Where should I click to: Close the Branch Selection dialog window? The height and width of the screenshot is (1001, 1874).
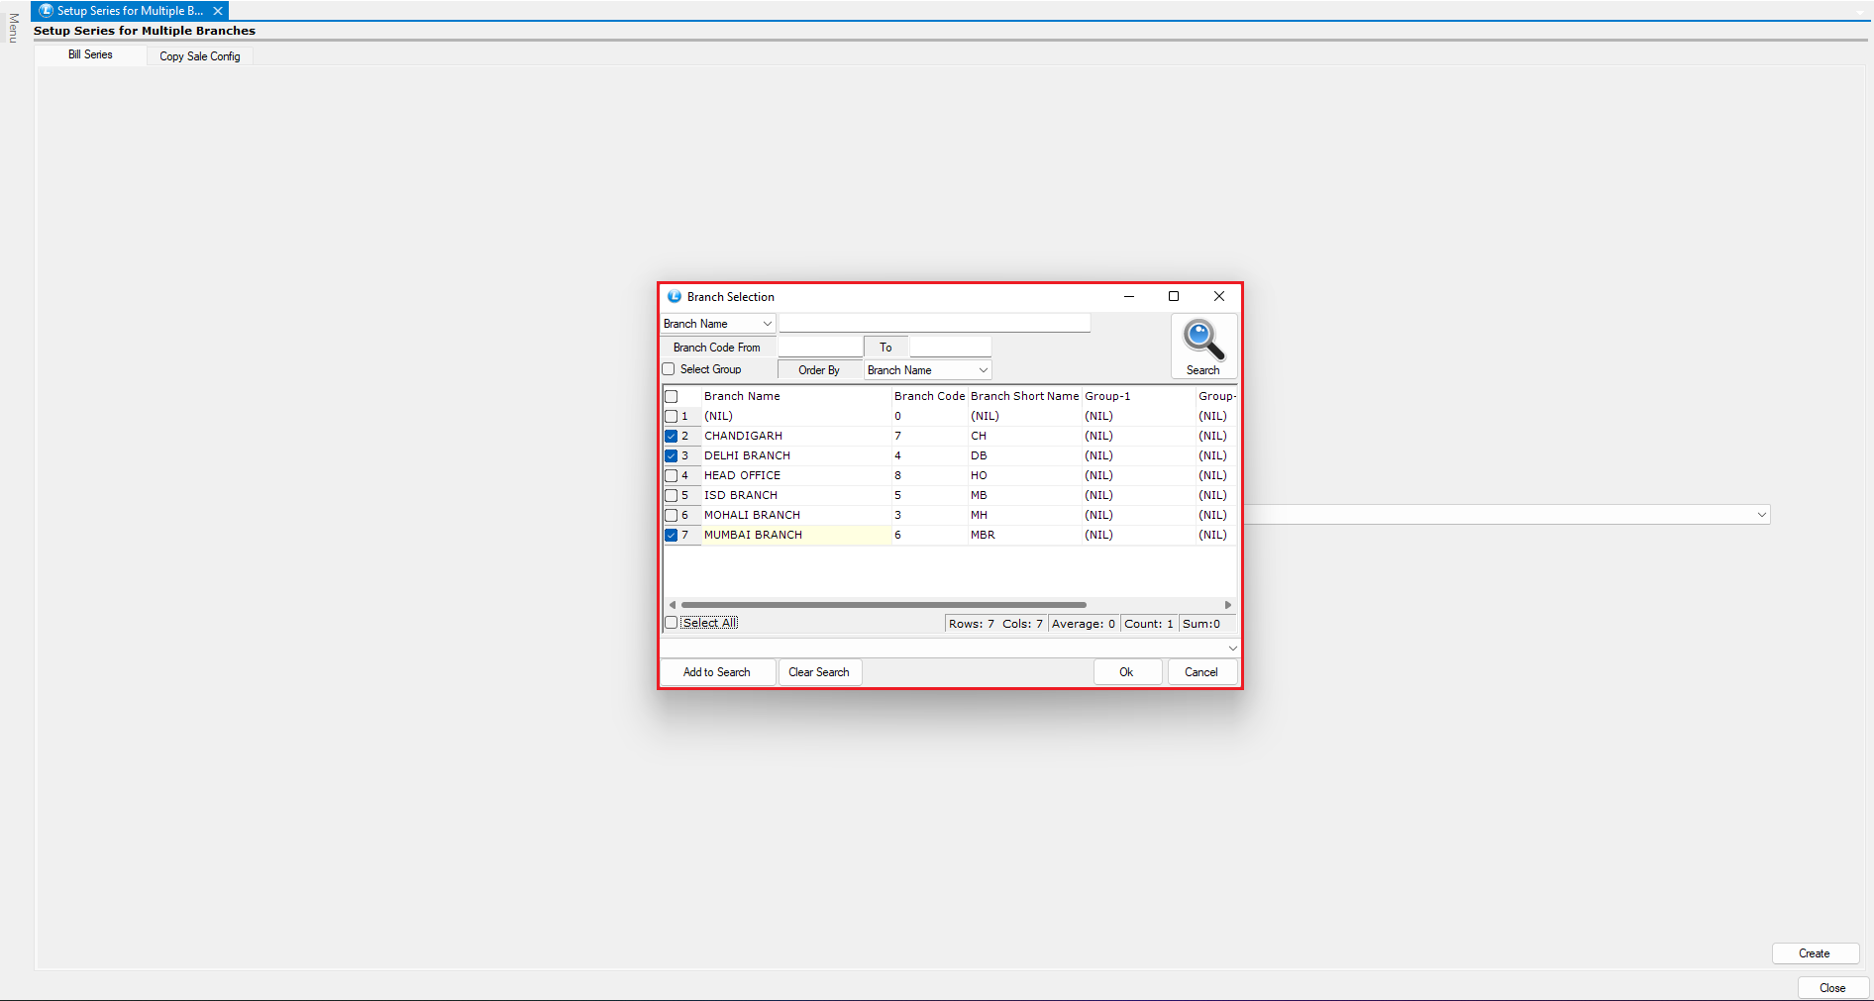tap(1219, 296)
